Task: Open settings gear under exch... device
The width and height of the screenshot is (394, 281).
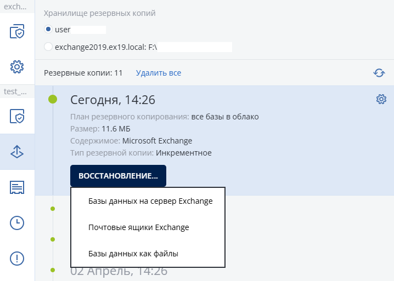Action: (17, 67)
